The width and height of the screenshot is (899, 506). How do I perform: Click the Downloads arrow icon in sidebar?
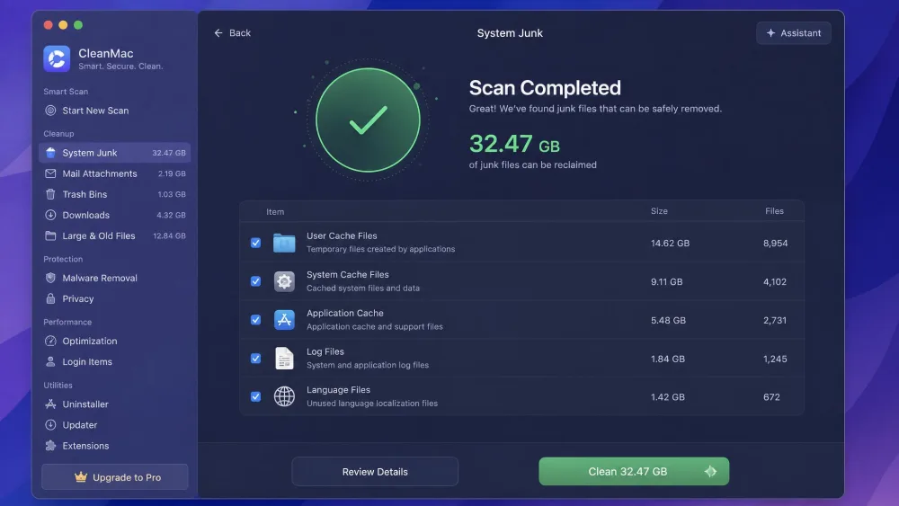tap(50, 215)
